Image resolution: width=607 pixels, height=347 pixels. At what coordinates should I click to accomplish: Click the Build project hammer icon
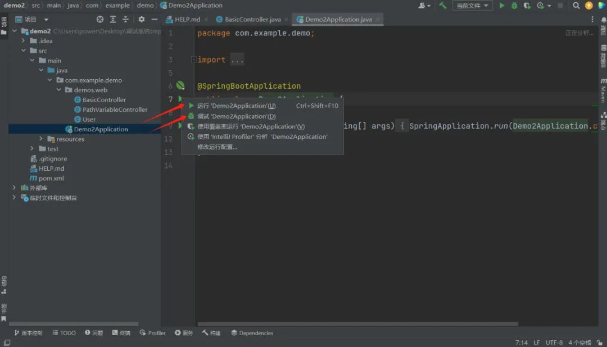[442, 6]
